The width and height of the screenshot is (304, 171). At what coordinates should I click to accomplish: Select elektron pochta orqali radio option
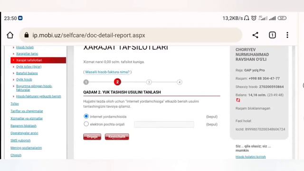[86, 124]
